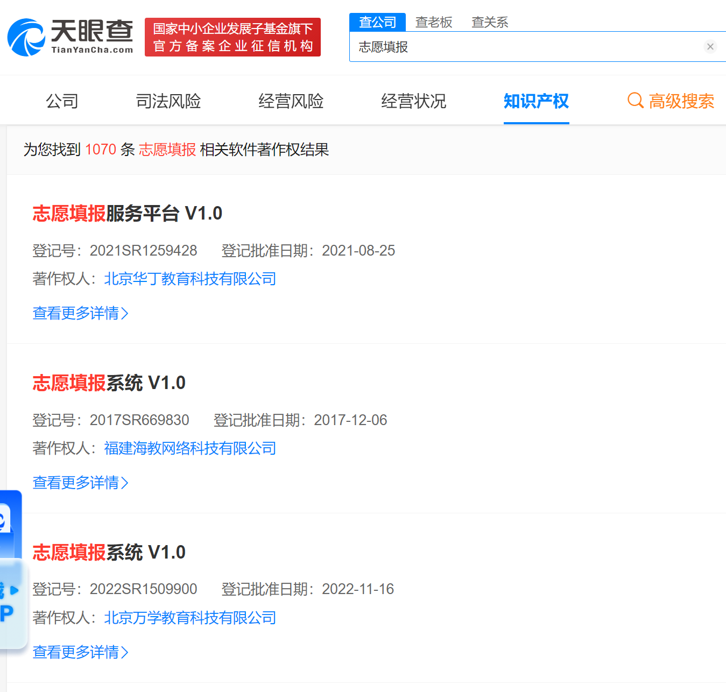Expand 查看更多详情 for 2022SR1509900 entry

[x=80, y=652]
